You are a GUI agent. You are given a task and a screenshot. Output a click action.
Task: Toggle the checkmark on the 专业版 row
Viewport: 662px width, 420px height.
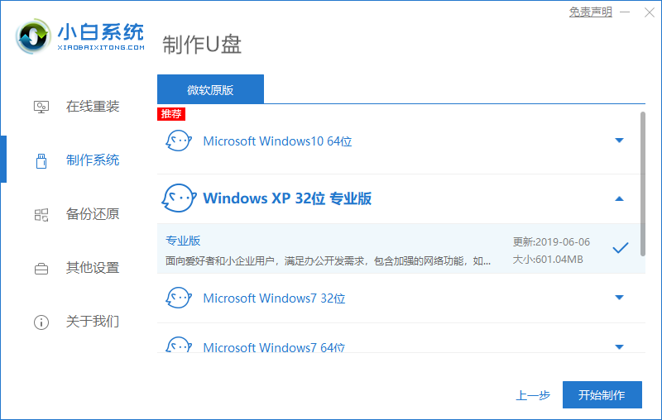620,248
